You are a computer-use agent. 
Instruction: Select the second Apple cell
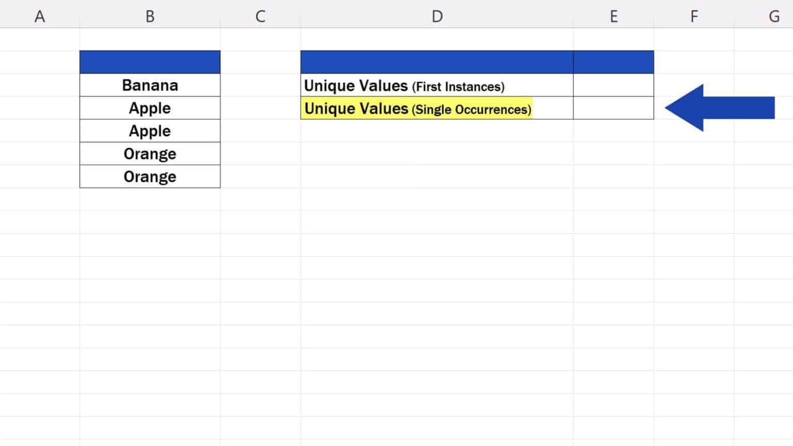click(x=150, y=131)
